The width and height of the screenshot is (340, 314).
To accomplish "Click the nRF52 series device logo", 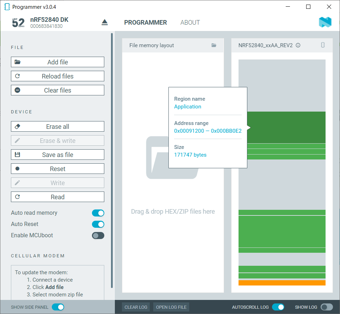I will coord(18,23).
